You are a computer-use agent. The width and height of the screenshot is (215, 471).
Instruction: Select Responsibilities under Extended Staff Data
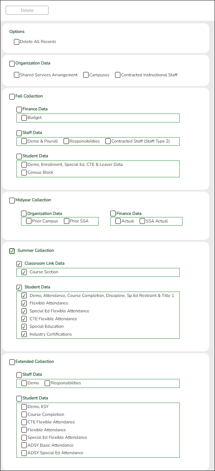pos(47,383)
